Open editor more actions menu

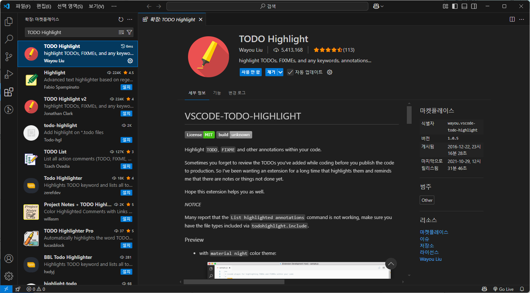click(521, 19)
